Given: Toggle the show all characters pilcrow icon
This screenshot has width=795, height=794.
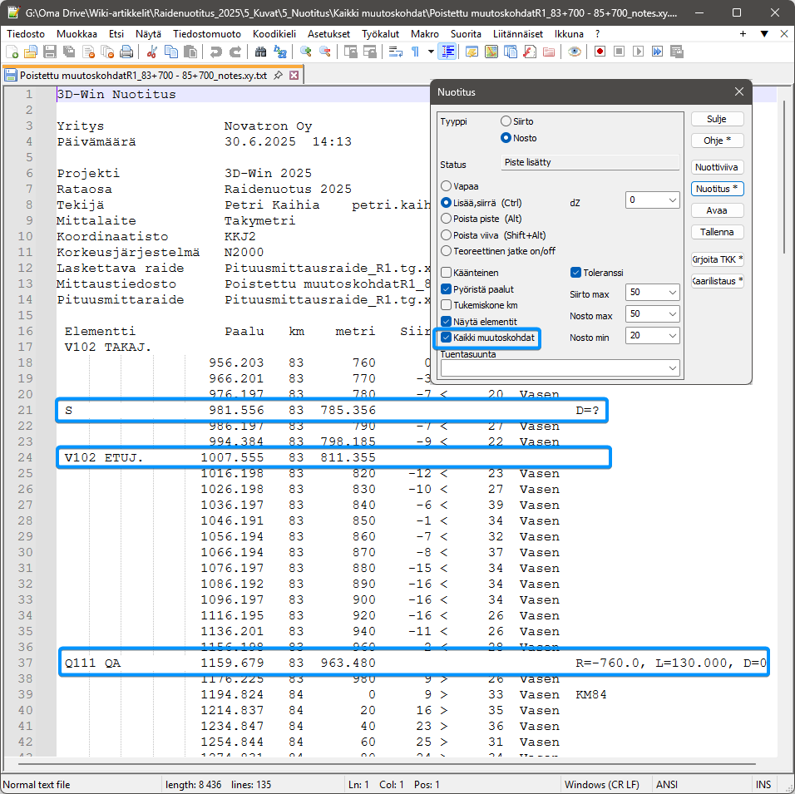Looking at the screenshot, I should [416, 52].
